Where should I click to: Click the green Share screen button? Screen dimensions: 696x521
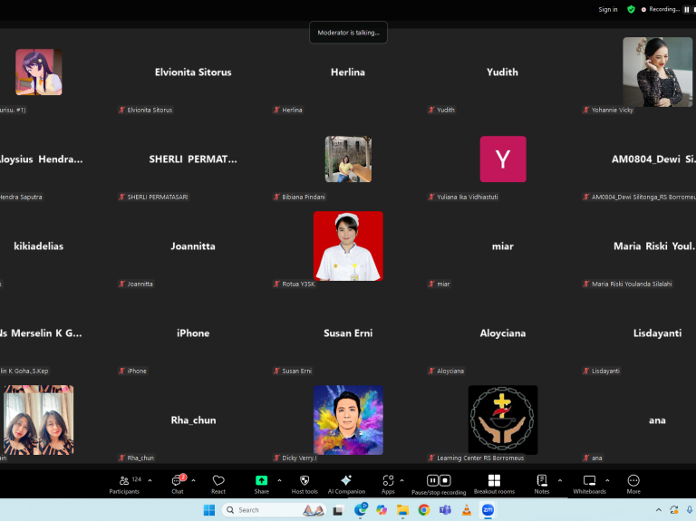point(261,484)
